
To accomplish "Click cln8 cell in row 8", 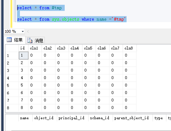I will pyautogui.click(x=130, y=108).
